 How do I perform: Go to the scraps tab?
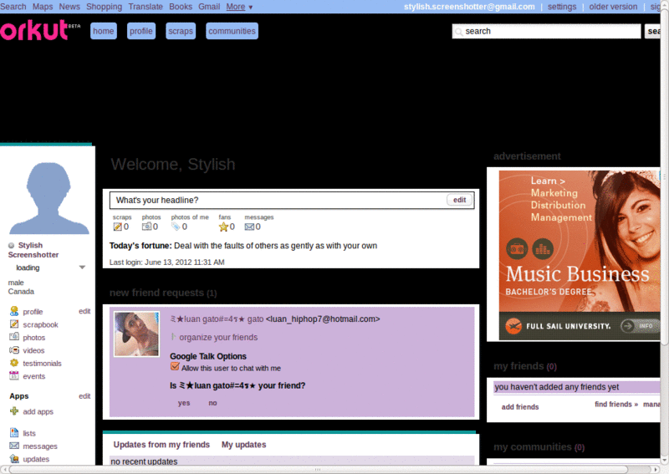click(181, 31)
